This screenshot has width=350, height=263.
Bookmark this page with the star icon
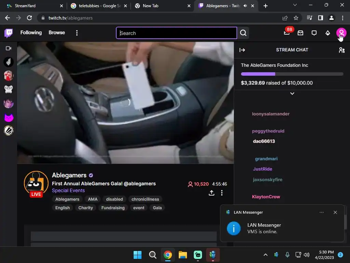coord(296,18)
